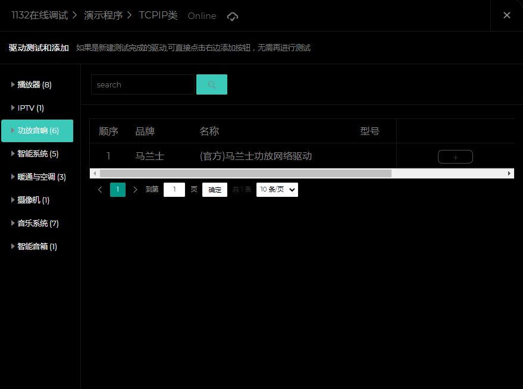Viewport: 523px width, 389px height.
Task: Click the search input field
Action: pyautogui.click(x=142, y=84)
